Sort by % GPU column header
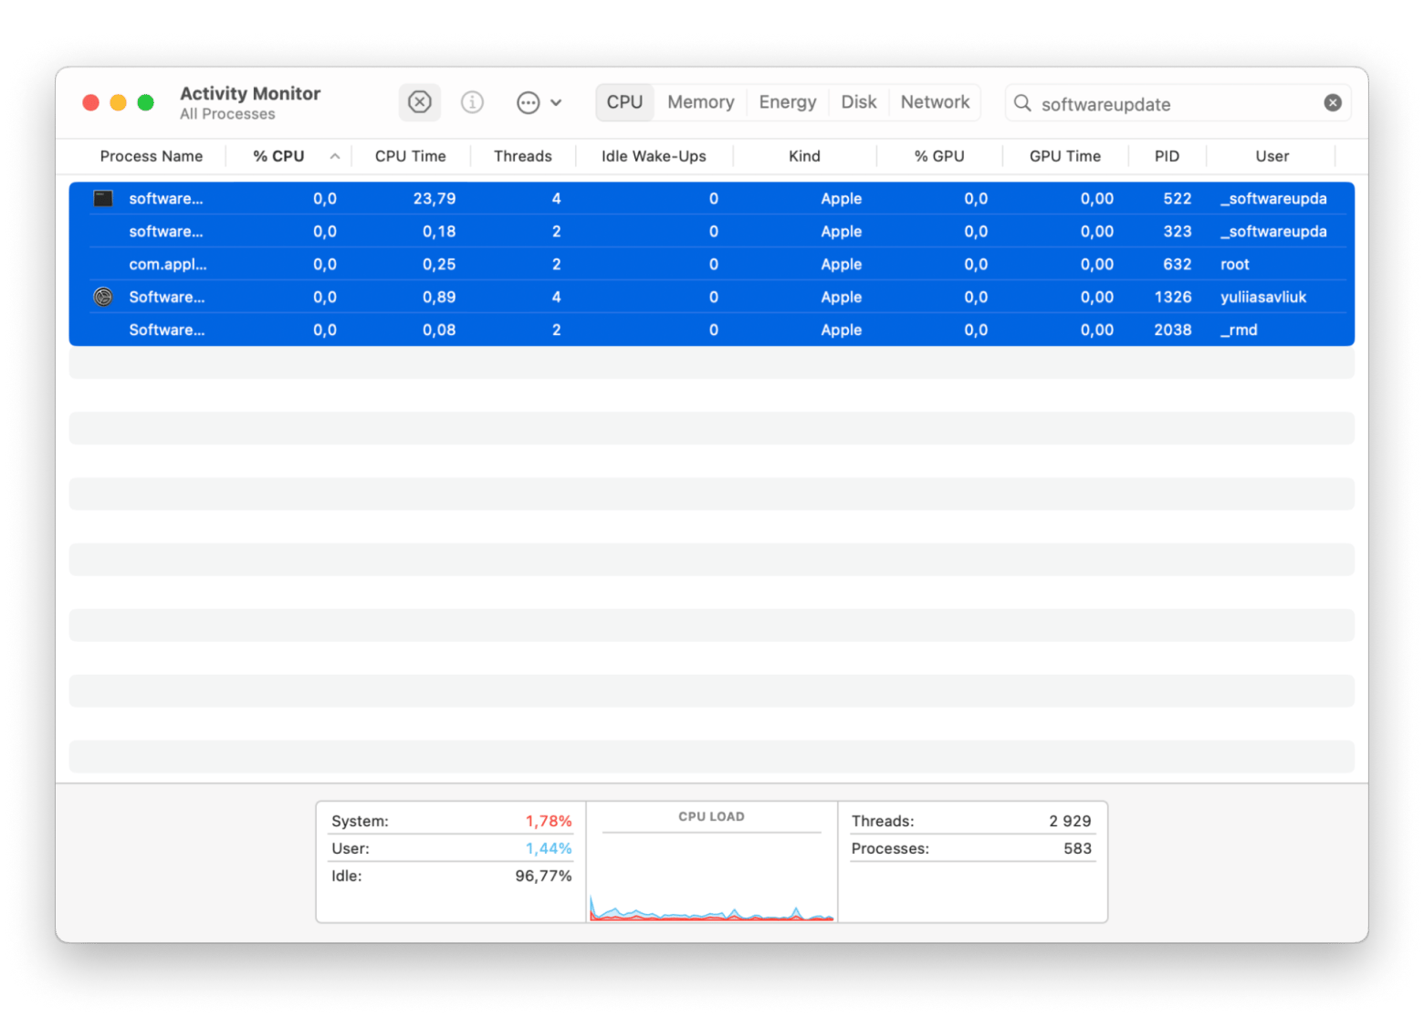Screen dimensions: 1424x1028 (939, 156)
